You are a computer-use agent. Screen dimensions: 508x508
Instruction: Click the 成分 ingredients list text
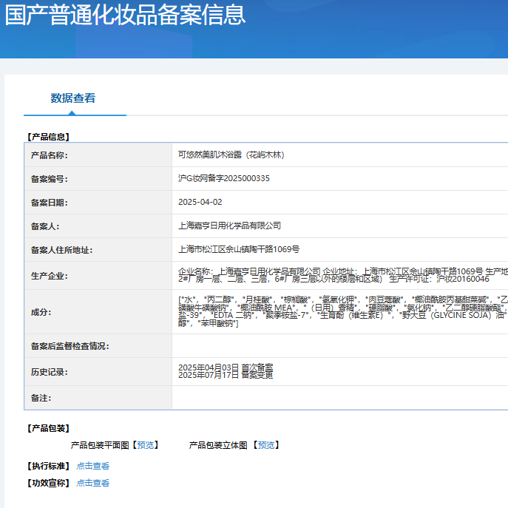340,311
